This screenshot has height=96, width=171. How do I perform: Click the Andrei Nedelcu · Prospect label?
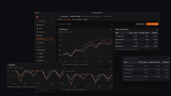65,24
